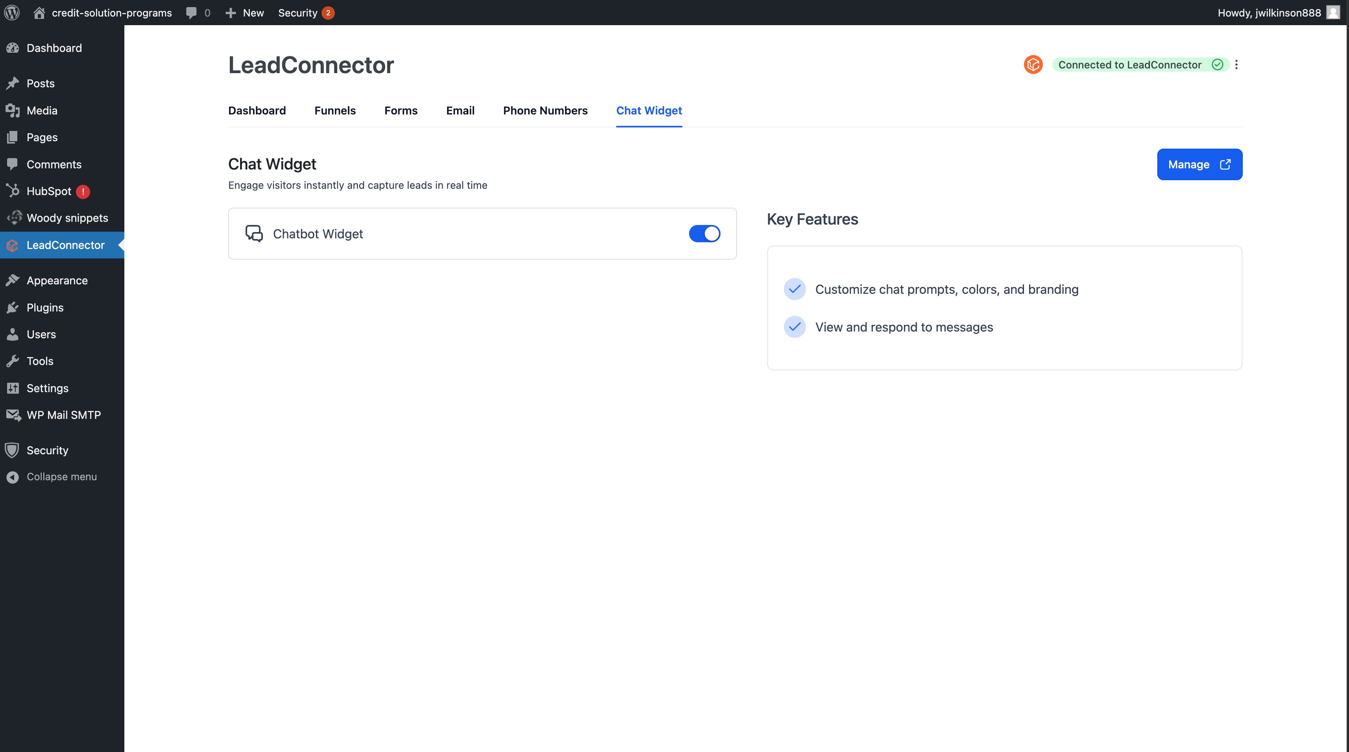Open the Plugins menu item

45,308
